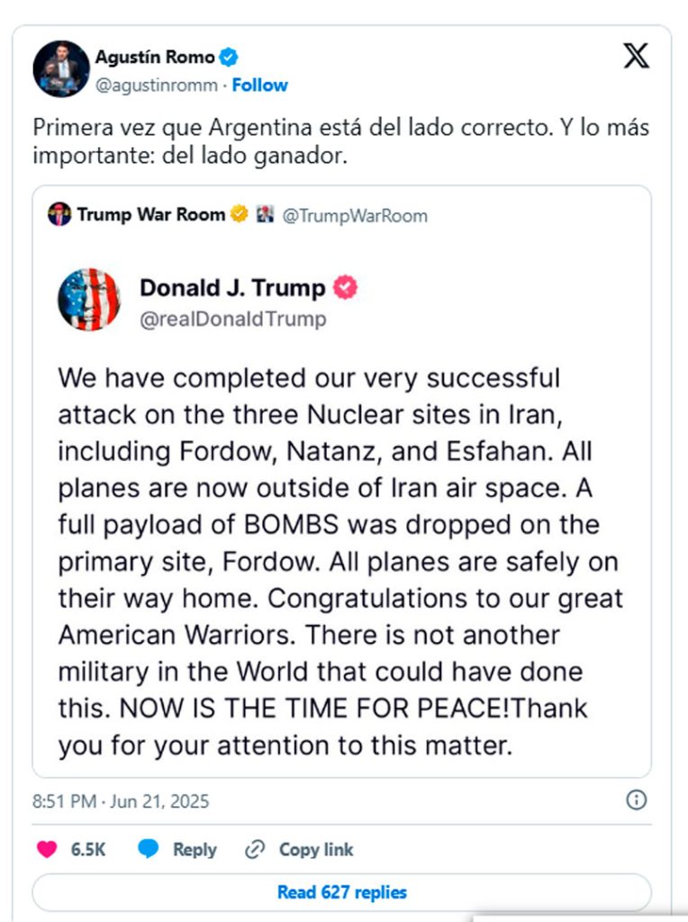The image size is (688, 922).
Task: Reply to the tweet via speech bubble
Action: click(177, 849)
